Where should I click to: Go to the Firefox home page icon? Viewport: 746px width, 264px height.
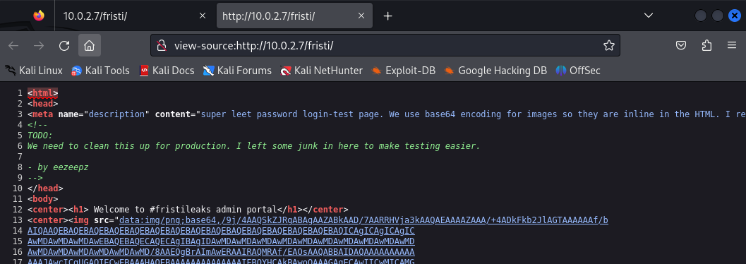pos(89,46)
